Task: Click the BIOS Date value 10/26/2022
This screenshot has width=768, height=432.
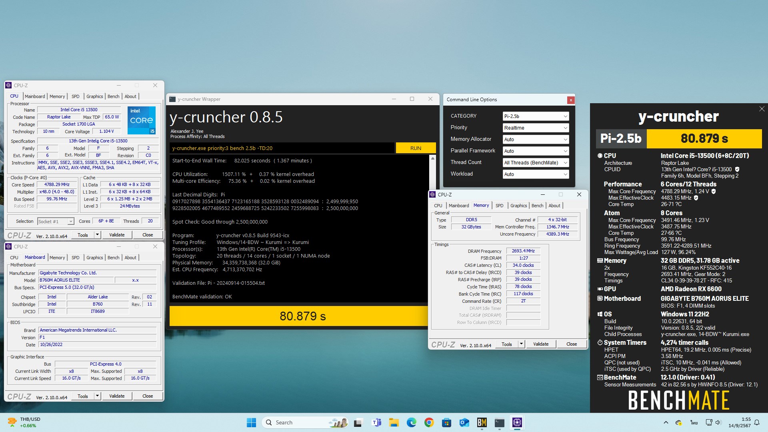Action: (x=97, y=344)
